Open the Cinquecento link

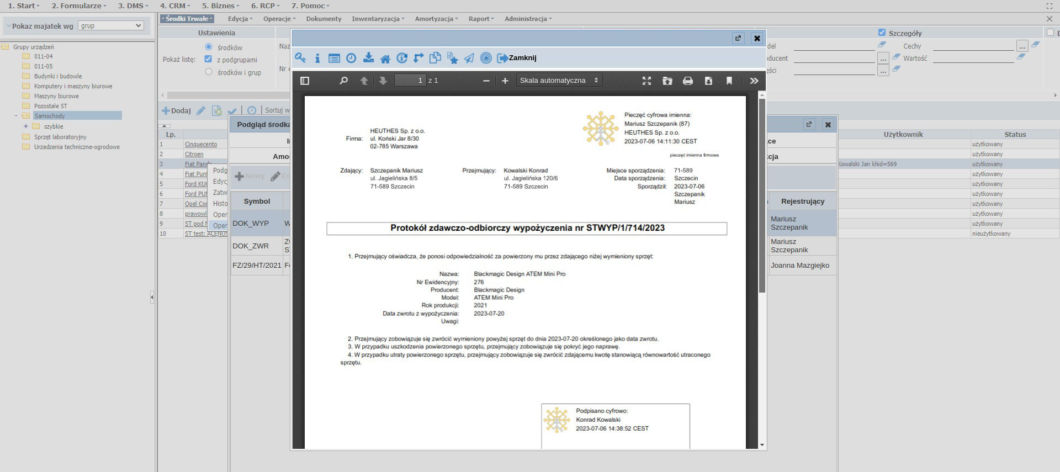coord(201,144)
